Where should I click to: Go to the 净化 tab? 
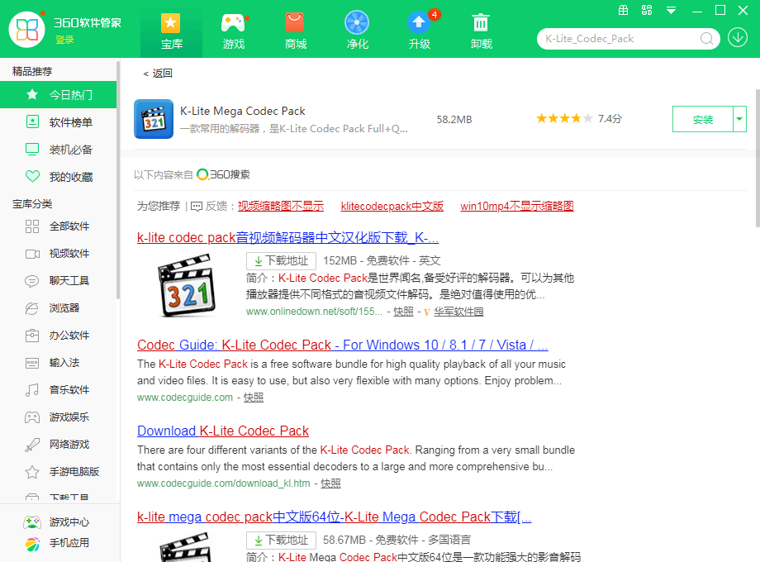(357, 31)
